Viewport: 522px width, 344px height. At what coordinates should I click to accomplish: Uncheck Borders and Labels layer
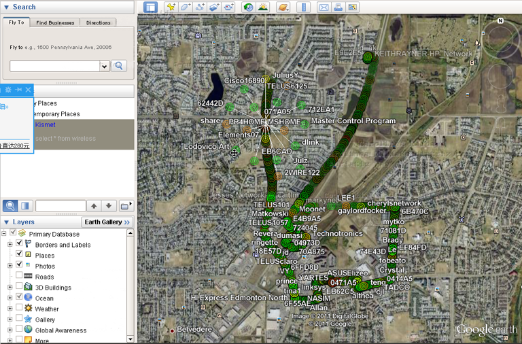point(19,243)
